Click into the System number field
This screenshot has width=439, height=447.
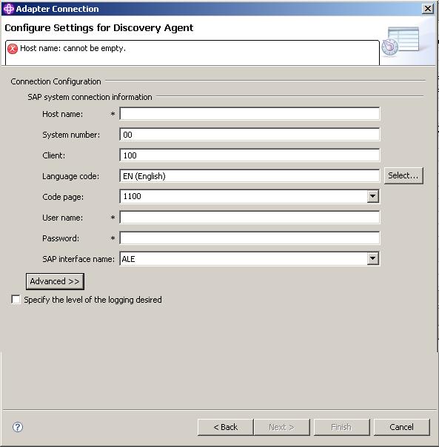point(249,135)
